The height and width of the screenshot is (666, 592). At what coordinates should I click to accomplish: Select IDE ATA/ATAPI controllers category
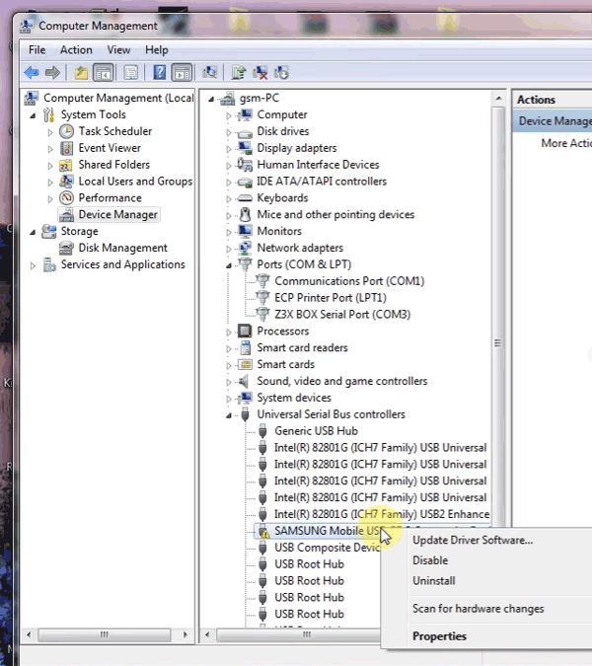[322, 182]
